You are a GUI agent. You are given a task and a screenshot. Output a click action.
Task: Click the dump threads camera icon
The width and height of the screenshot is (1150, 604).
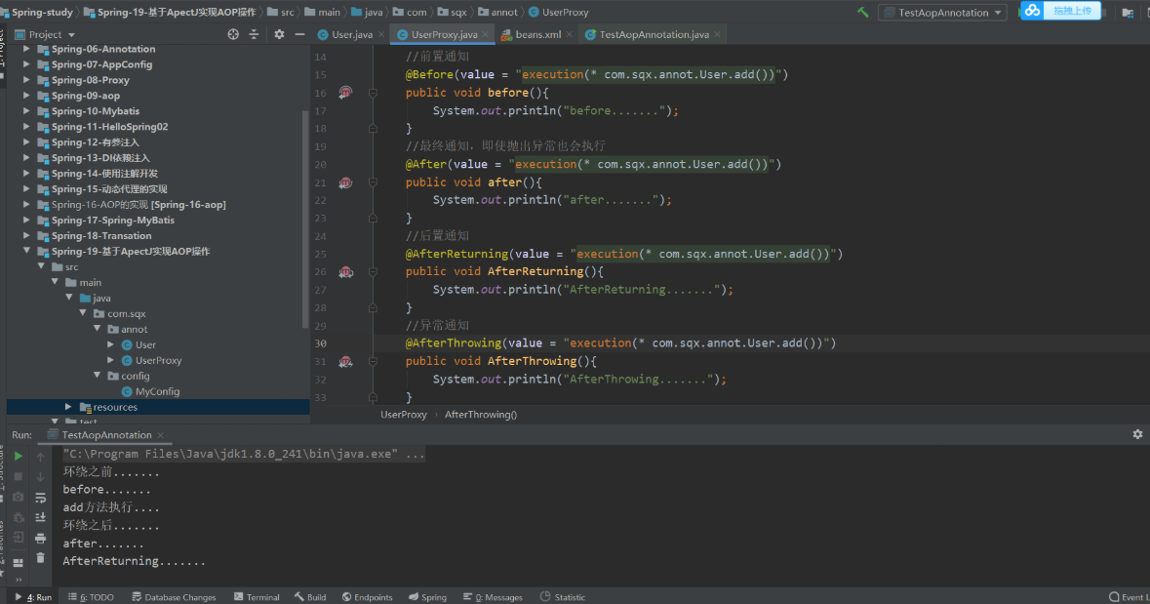19,497
